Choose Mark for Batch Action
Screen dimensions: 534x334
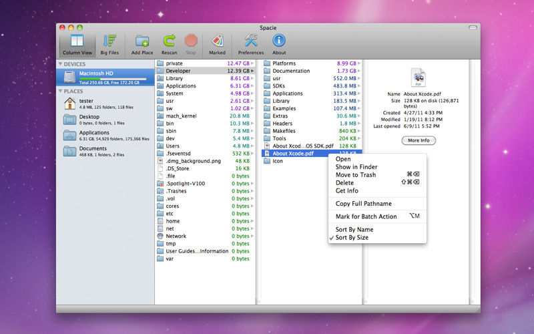pos(377,216)
